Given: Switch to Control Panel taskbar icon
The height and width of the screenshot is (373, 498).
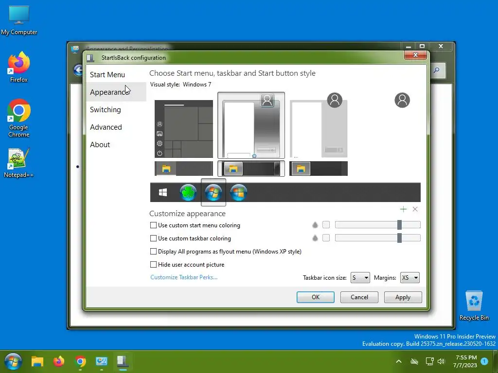Looking at the screenshot, I should [x=102, y=361].
